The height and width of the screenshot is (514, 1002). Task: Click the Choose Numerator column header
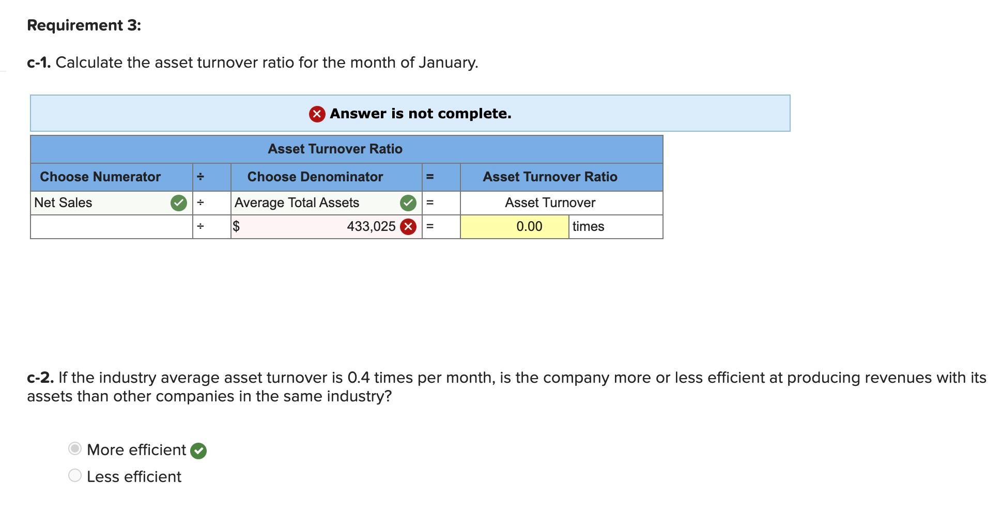pos(101,177)
